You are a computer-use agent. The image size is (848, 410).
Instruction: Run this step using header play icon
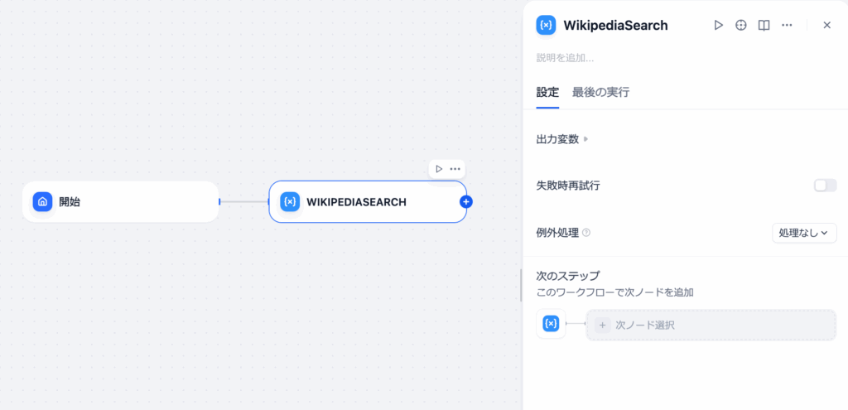(719, 26)
